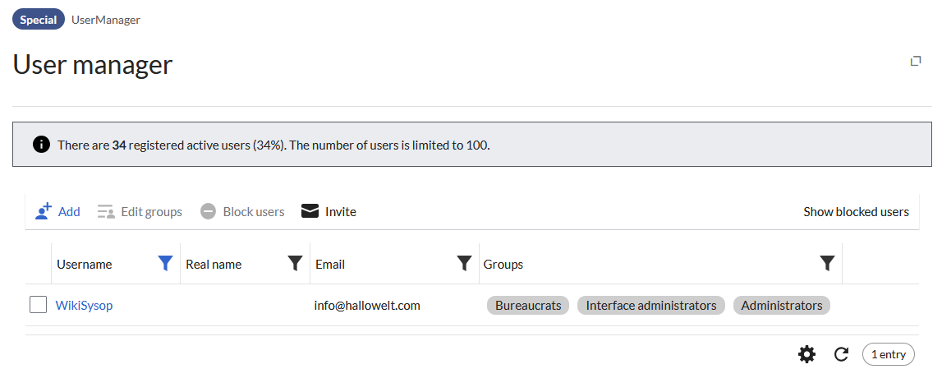Select the WikiSysop row checkbox
This screenshot has height=369, width=942.
click(38, 305)
